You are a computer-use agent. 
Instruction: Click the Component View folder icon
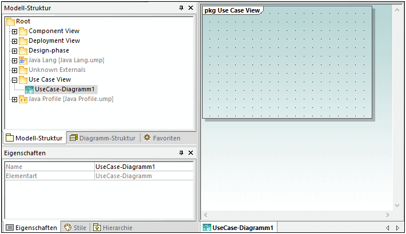pos(23,31)
